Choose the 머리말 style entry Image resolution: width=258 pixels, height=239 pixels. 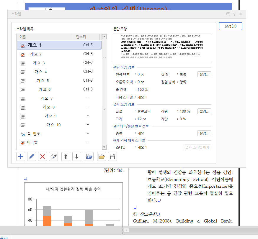point(32,143)
